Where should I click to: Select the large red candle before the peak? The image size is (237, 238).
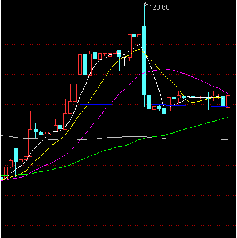[x=129, y=46]
